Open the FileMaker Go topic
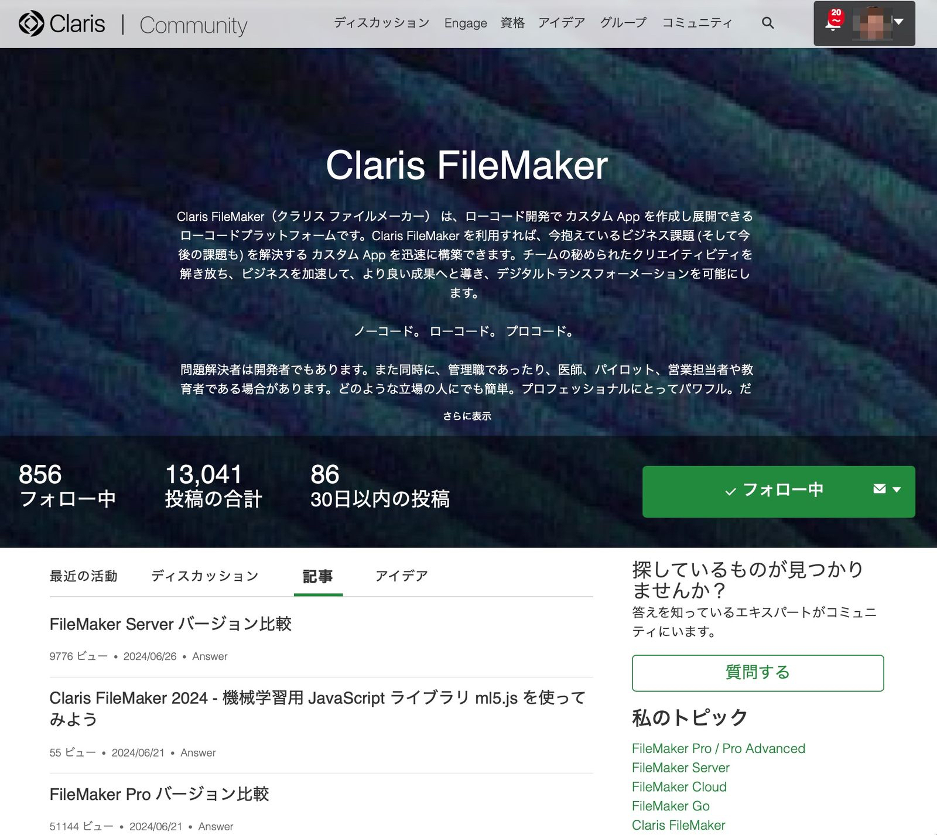The image size is (937, 835). [x=670, y=806]
